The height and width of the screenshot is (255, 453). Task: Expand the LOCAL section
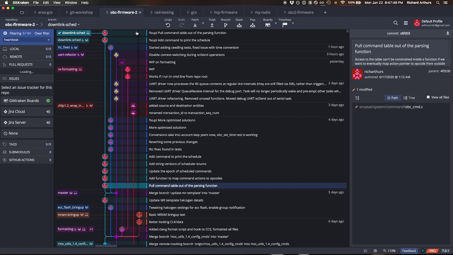click(x=27, y=49)
